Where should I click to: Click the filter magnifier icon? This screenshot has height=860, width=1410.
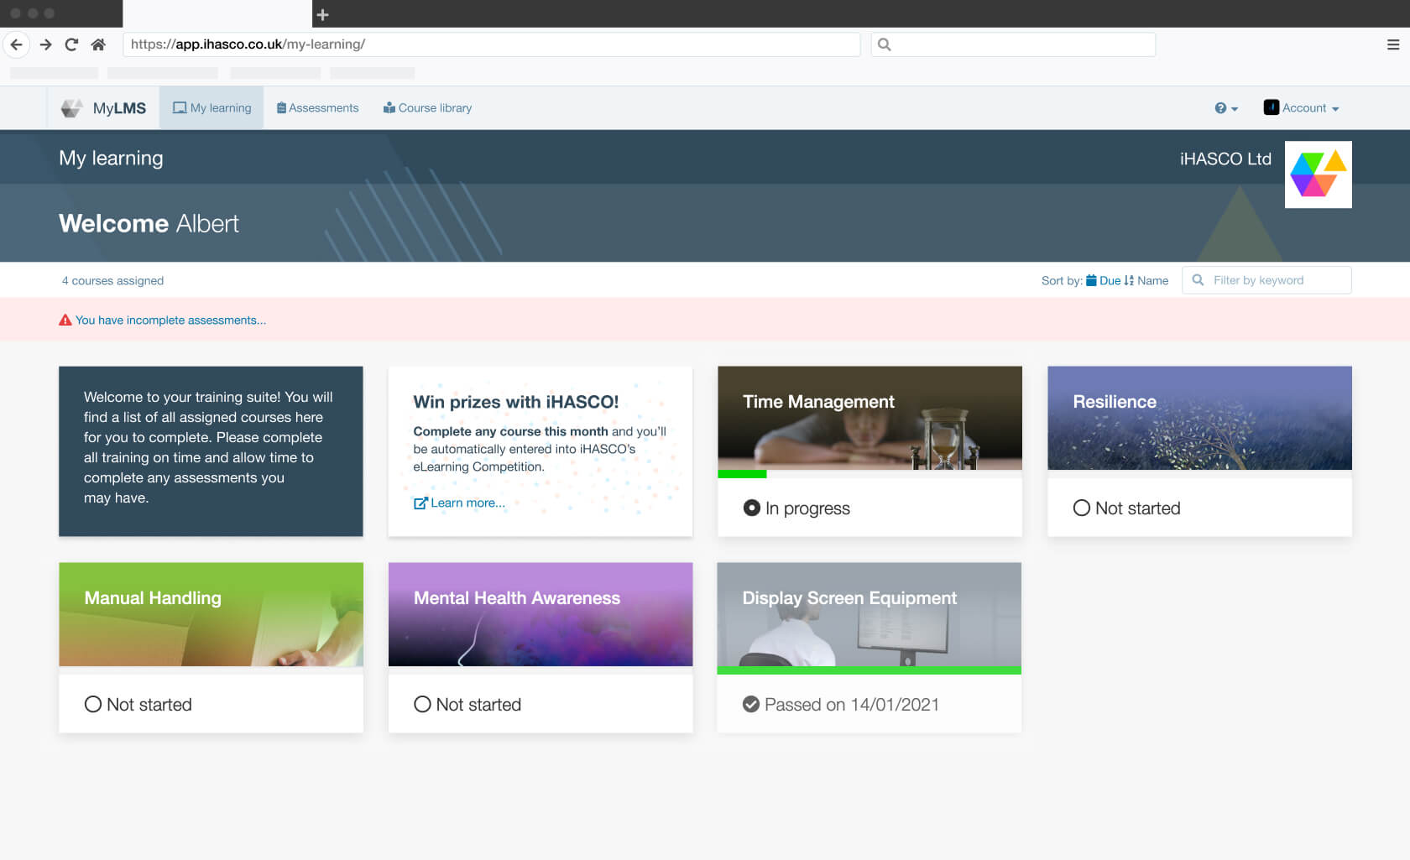1198,280
